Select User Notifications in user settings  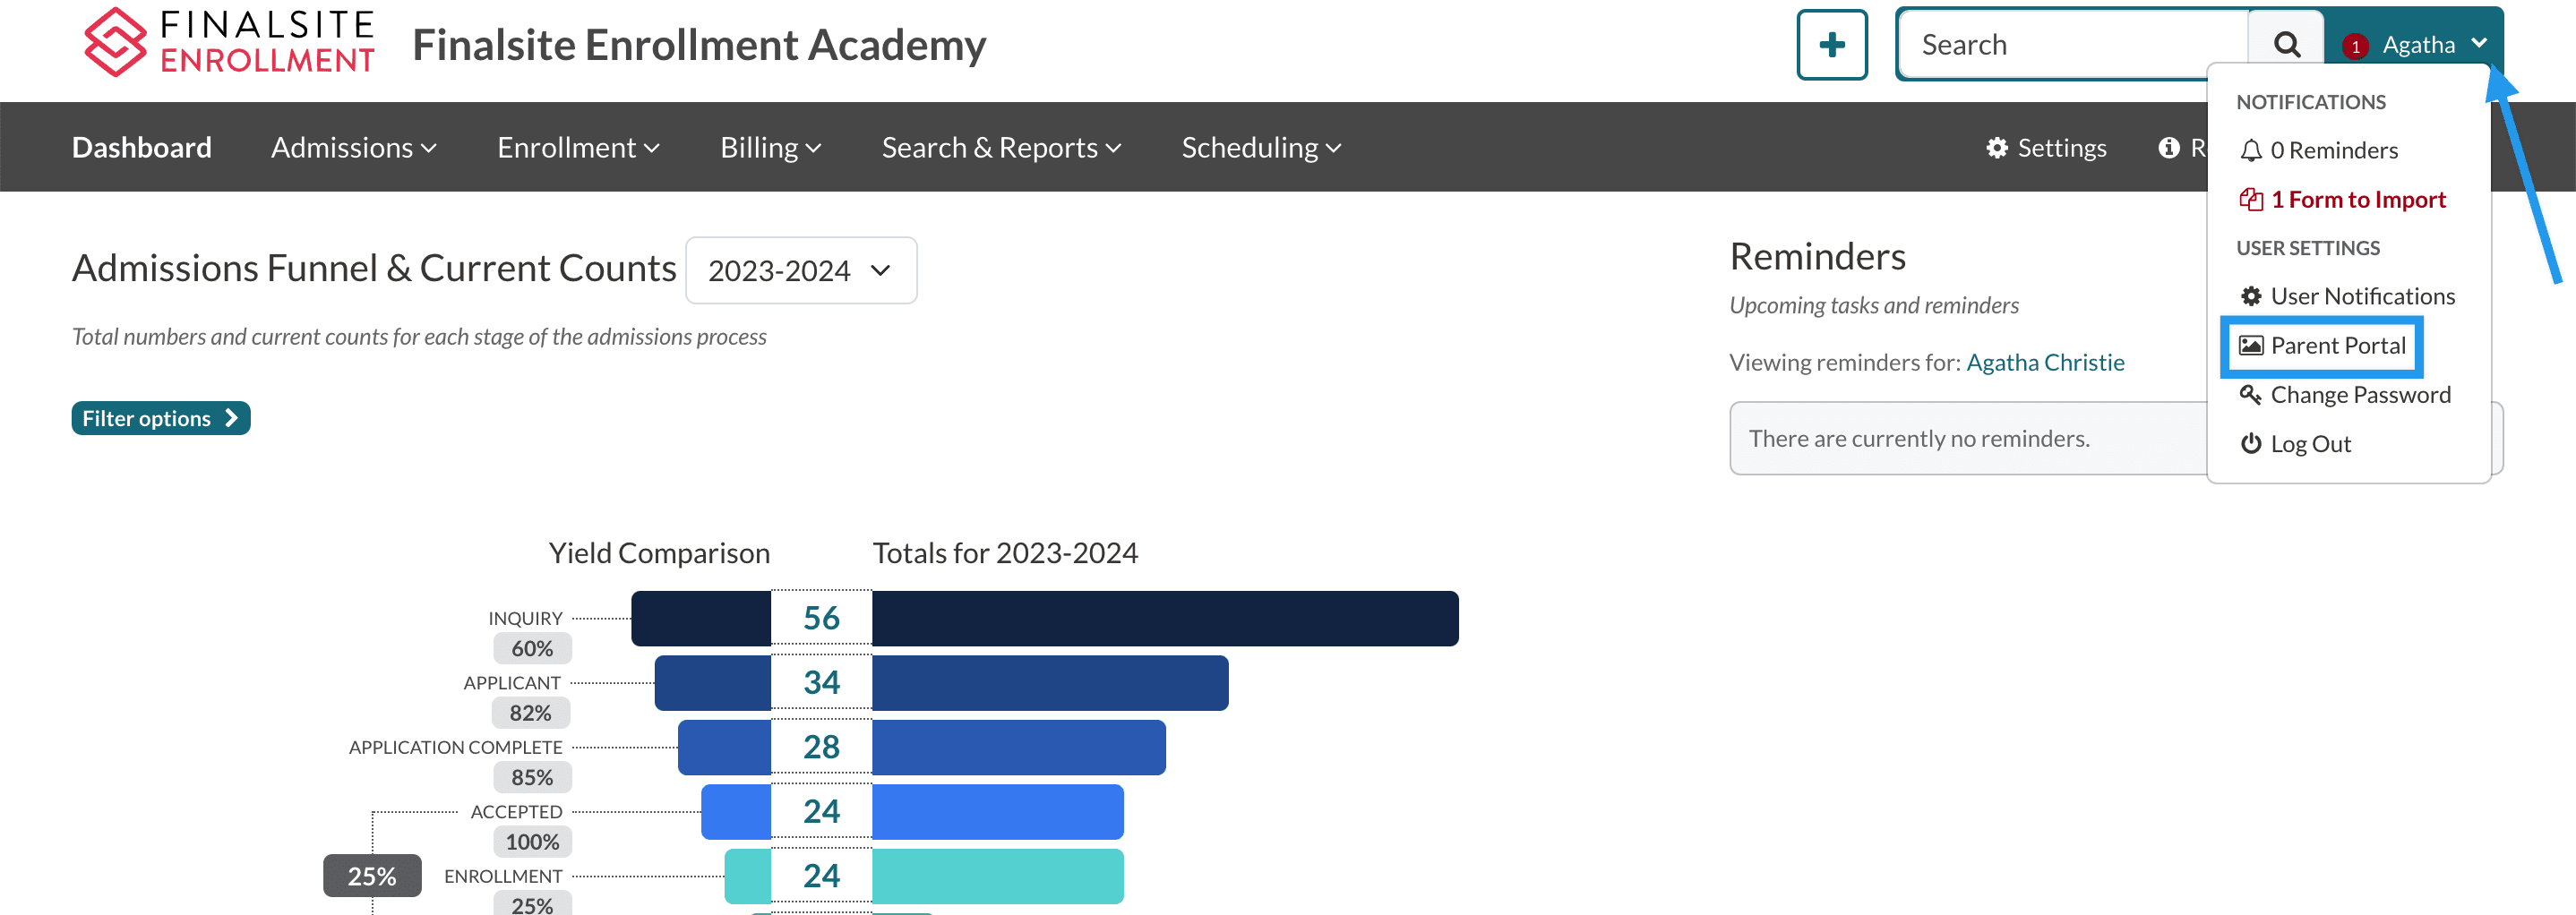(2346, 296)
